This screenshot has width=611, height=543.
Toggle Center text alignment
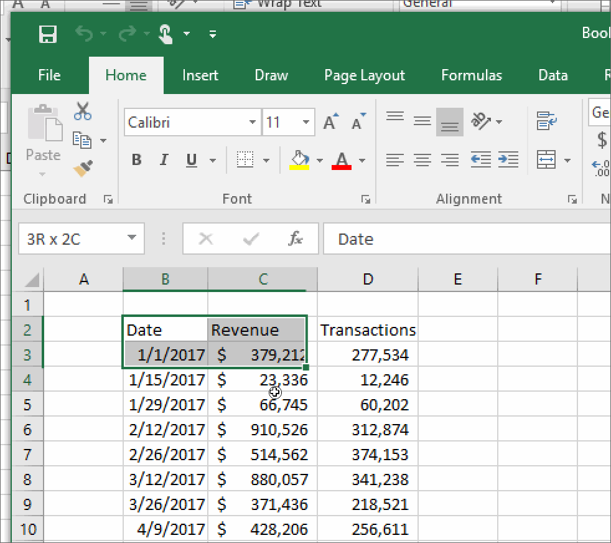422,159
